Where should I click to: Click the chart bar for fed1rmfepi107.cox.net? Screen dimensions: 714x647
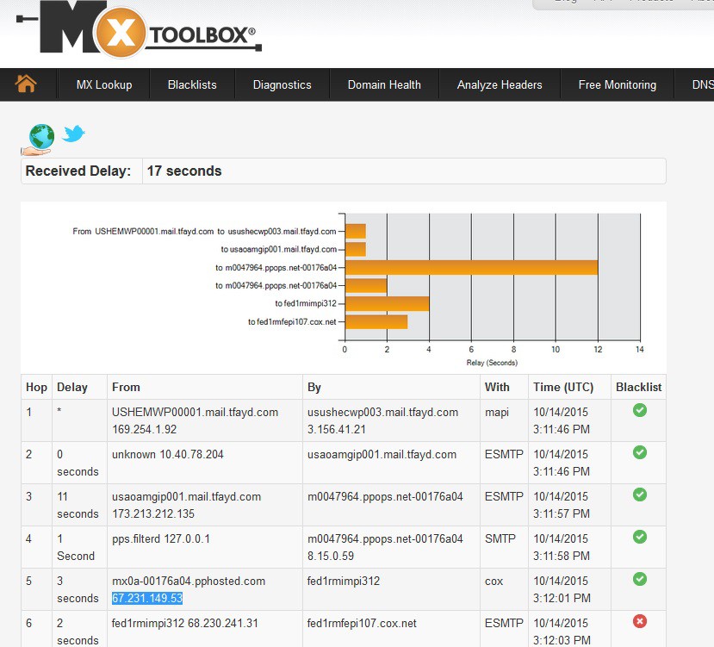tap(376, 321)
